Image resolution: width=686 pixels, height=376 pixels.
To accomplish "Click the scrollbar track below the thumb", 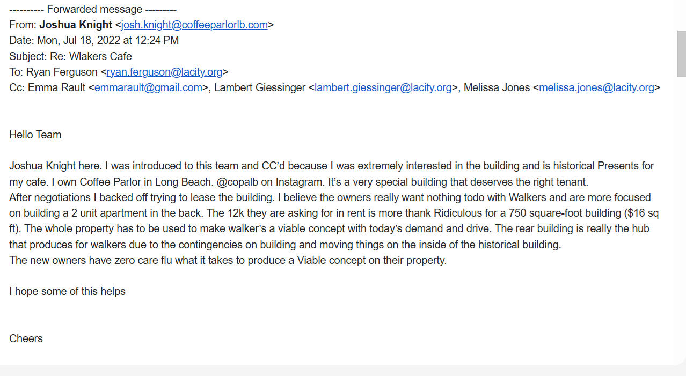I will point(681,215).
